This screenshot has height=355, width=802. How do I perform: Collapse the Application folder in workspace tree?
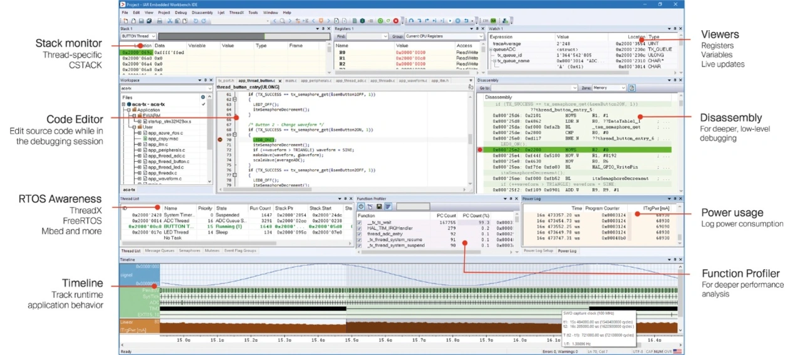point(128,109)
